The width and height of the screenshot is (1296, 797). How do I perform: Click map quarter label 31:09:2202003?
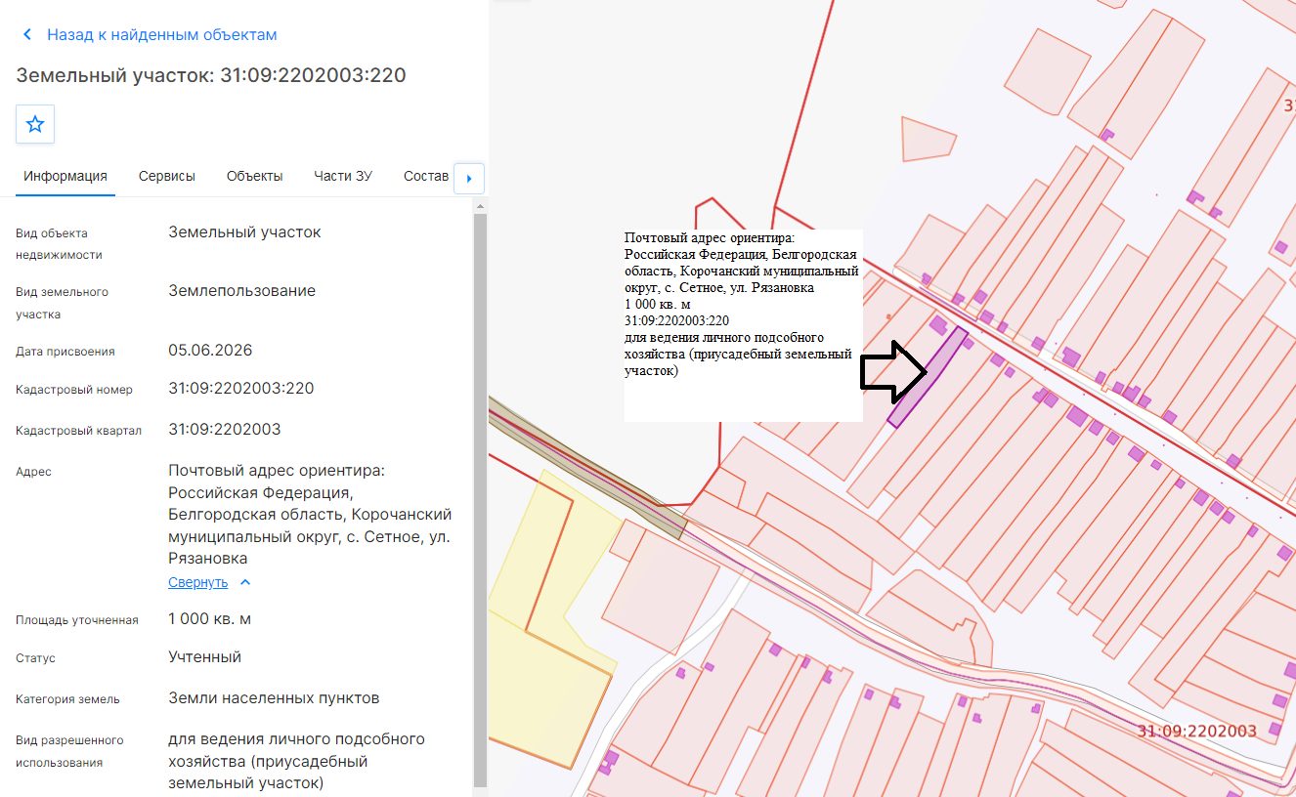(1197, 731)
